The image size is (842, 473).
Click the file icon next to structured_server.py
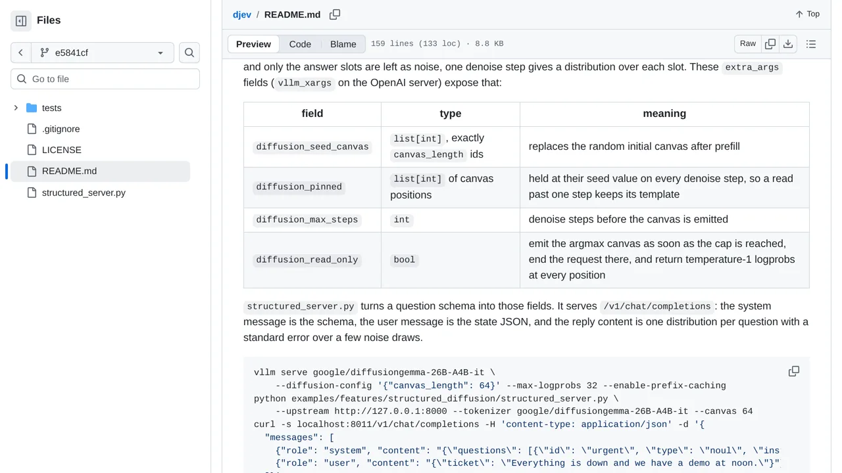32,192
